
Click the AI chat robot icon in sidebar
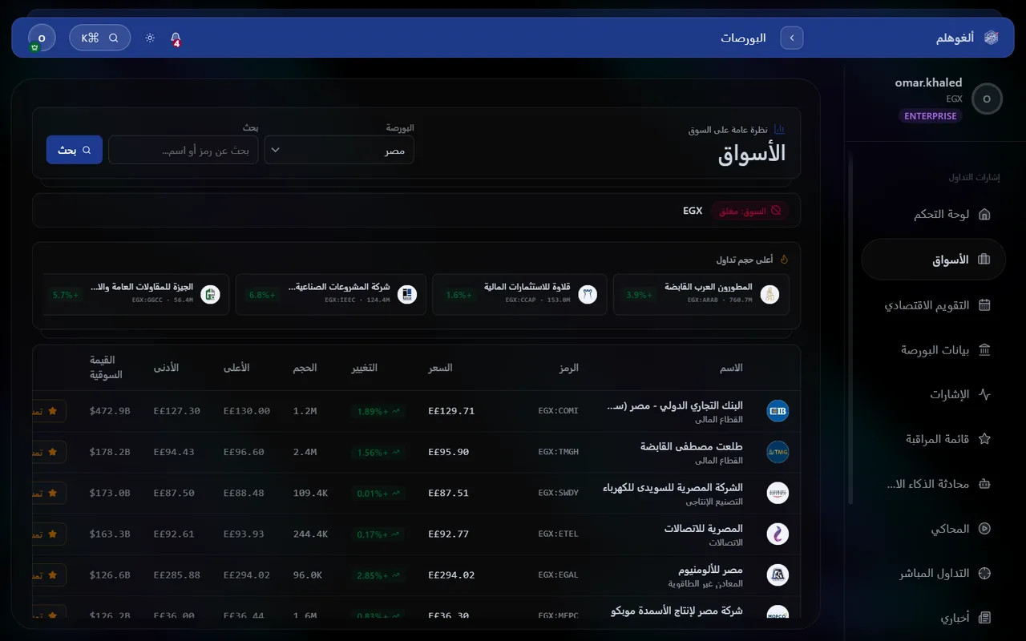(985, 484)
